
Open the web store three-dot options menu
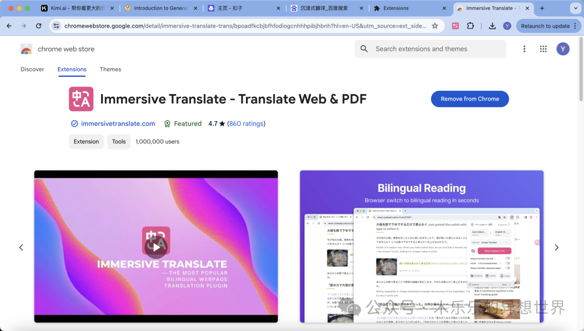524,49
